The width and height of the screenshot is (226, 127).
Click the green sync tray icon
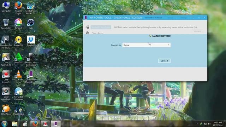[201, 124]
